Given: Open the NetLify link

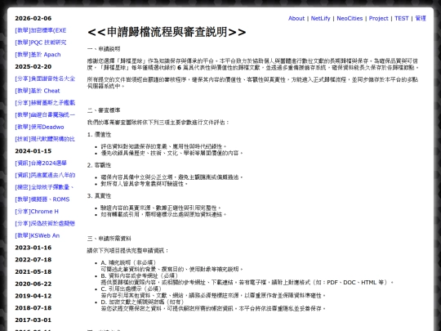Looking at the screenshot, I should tap(320, 18).
